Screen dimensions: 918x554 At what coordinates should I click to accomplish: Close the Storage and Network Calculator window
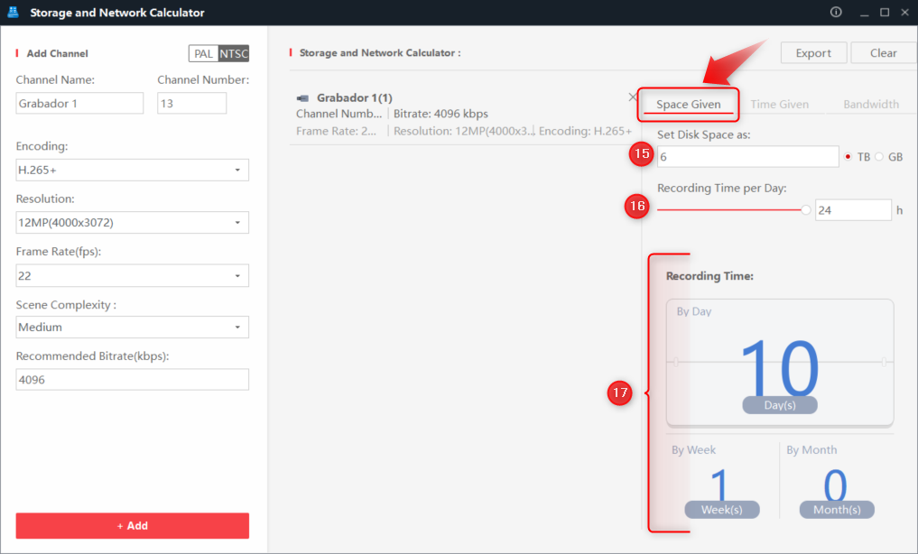905,13
